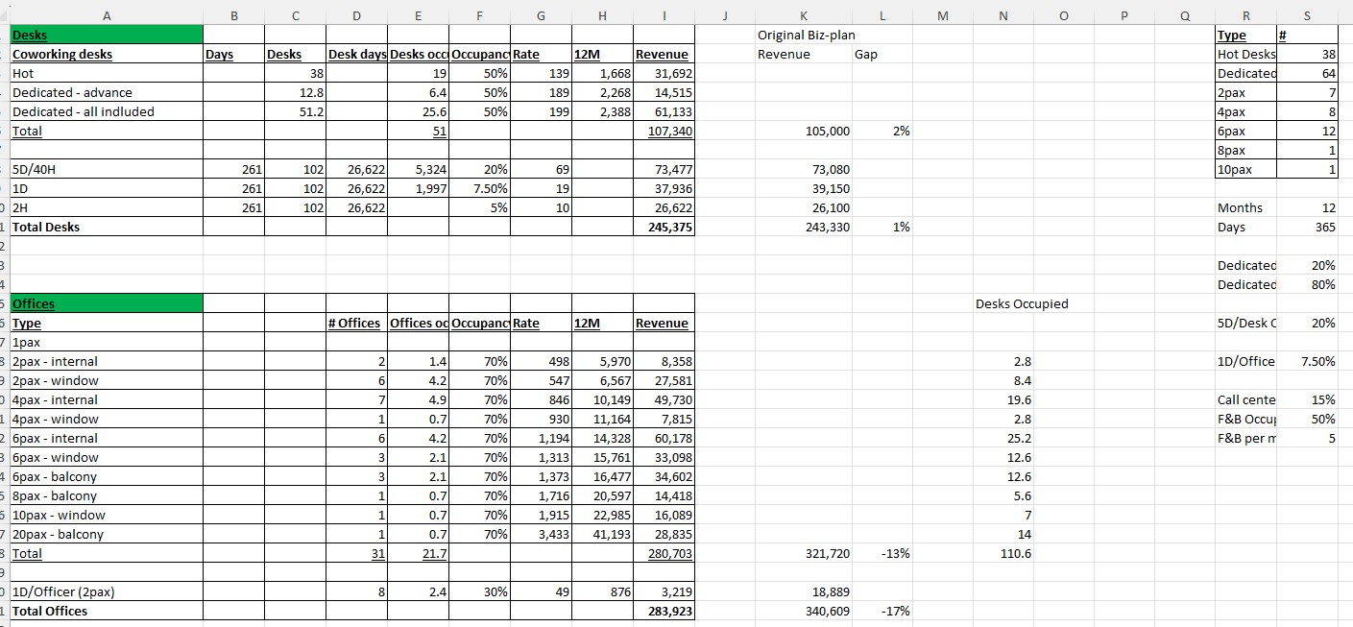Click the Call cente label cell
This screenshot has height=627, width=1353.
(1245, 399)
